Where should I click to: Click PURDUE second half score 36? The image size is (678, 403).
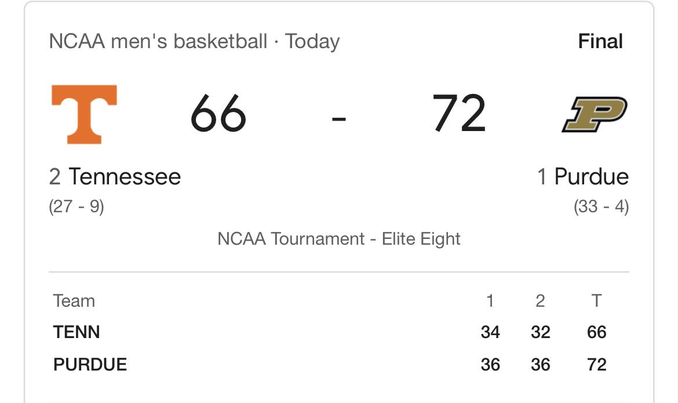[x=541, y=365]
